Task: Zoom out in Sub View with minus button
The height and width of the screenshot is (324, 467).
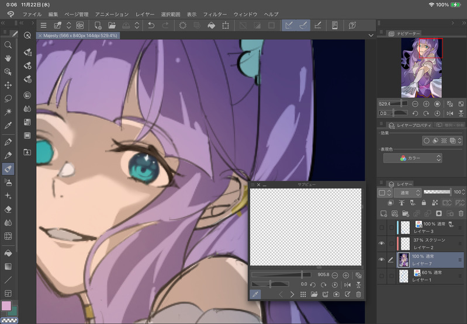Action: tap(335, 275)
